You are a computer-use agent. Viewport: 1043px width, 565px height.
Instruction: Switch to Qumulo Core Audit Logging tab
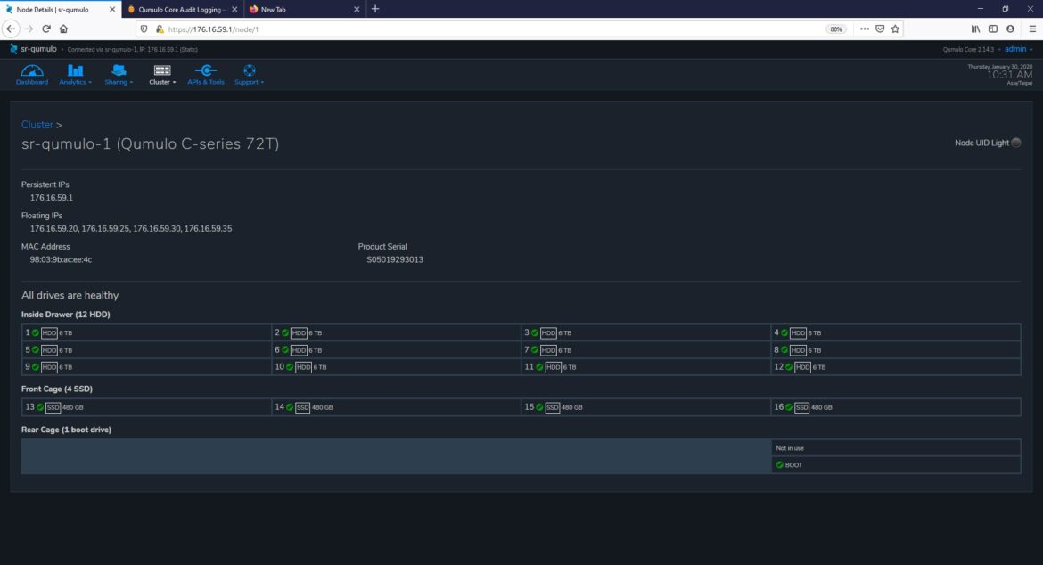(x=182, y=9)
